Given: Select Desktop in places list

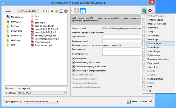Looking at the screenshot, I should (x=12, y=26).
